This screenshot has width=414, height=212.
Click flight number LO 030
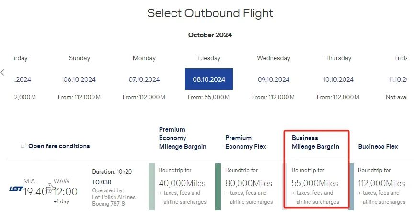click(102, 182)
